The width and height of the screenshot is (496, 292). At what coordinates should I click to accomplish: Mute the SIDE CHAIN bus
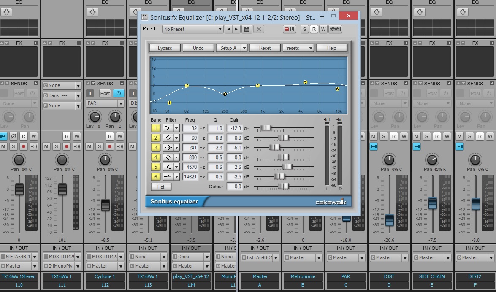[x=416, y=136]
